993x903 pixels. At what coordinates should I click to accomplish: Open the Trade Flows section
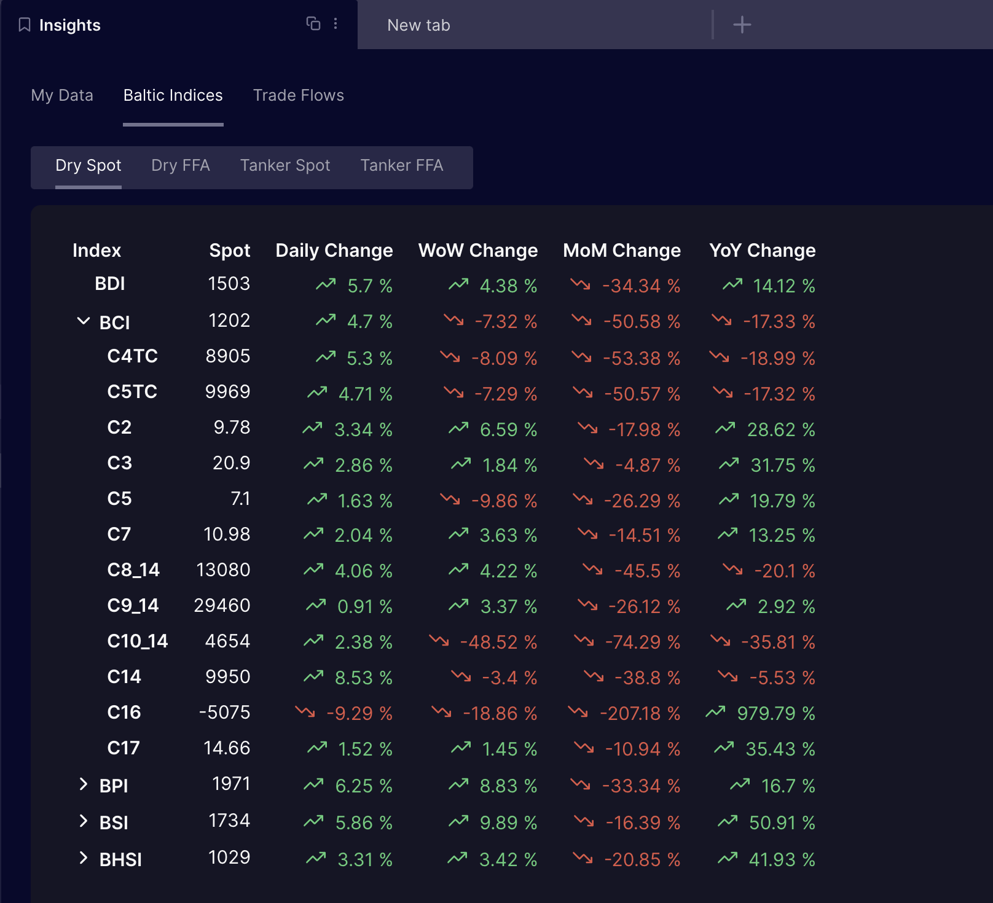[299, 95]
